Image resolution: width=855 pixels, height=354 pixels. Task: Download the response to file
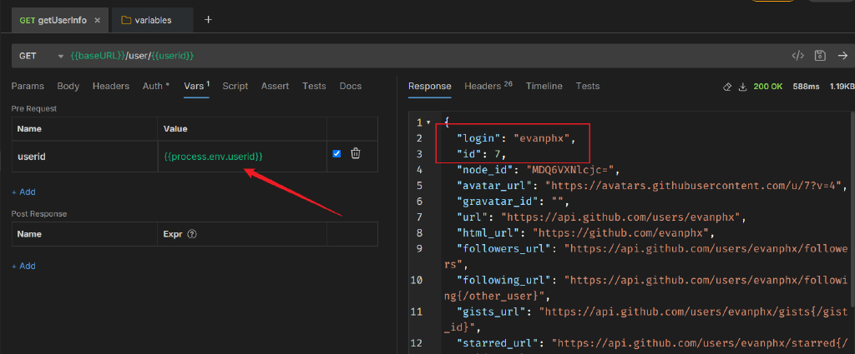point(742,87)
